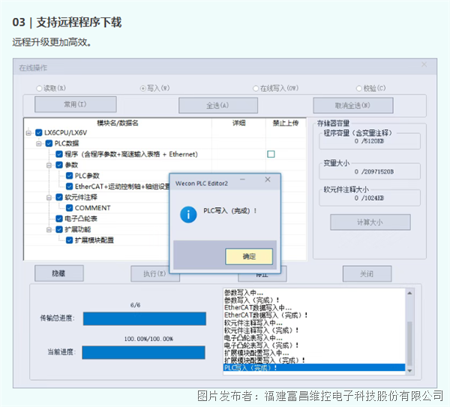Click the 取消全选(N) button
This screenshot has height=407, width=450.
pos(363,105)
